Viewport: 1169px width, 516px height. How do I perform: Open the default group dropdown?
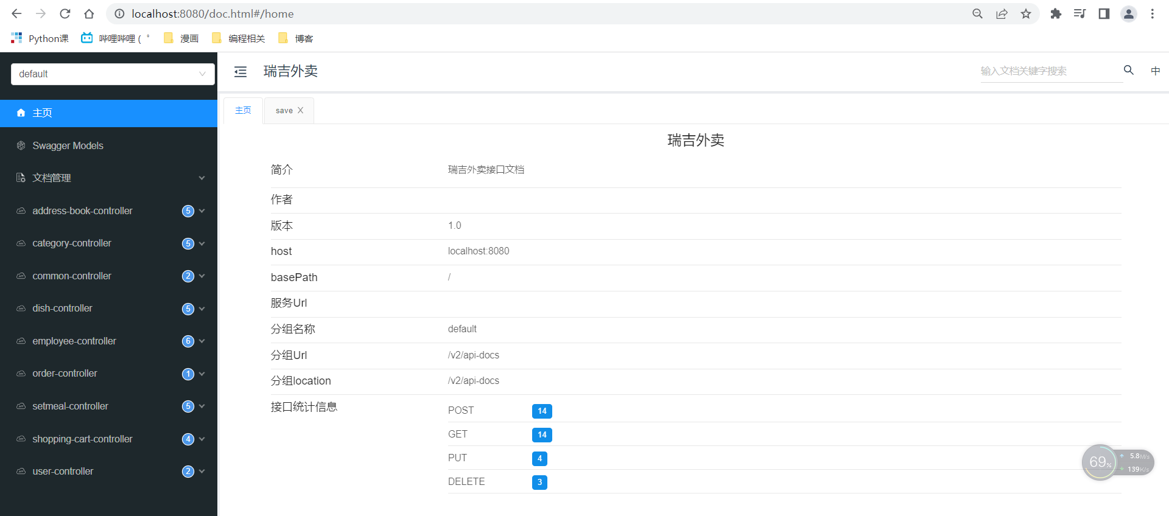point(113,74)
